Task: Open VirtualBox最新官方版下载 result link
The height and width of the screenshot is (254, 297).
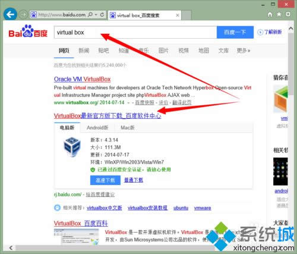Action: (x=108, y=116)
